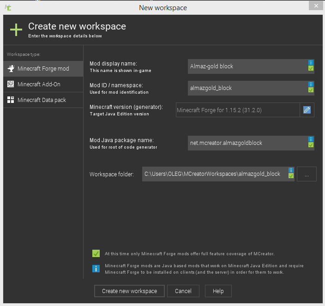Click the 'Workspace folder:' label
325x306 pixels.
(112, 174)
